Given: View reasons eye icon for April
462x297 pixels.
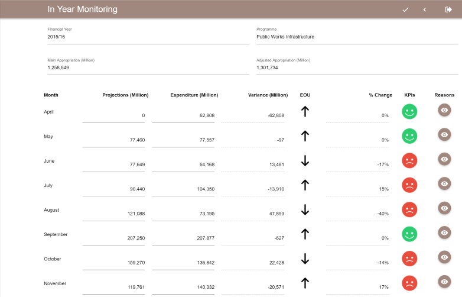Looking at the screenshot, I should 444,110.
